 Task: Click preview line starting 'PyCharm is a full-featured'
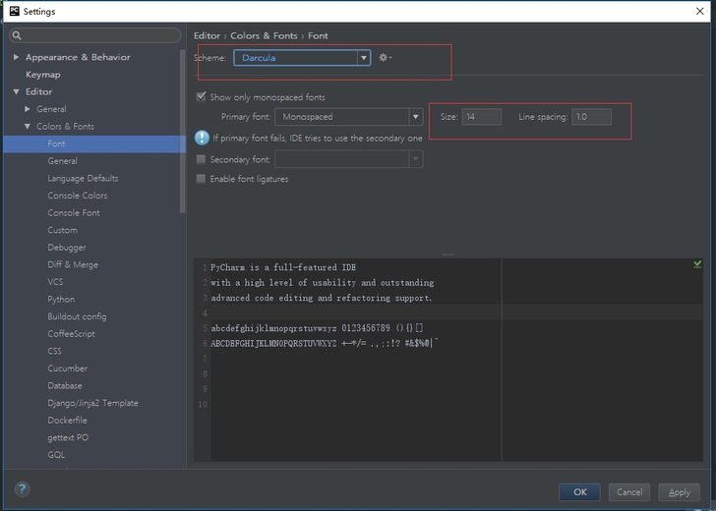pyautogui.click(x=283, y=267)
